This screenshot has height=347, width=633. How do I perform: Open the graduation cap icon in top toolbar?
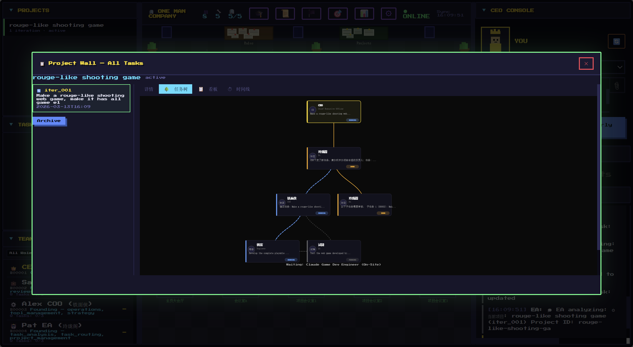coord(259,13)
